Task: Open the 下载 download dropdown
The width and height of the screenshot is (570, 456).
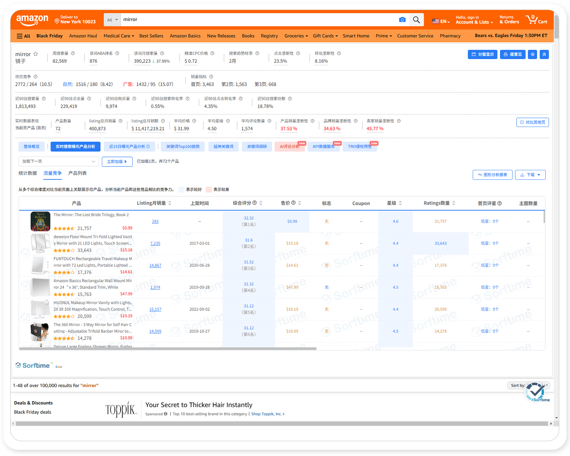Action: (530, 175)
